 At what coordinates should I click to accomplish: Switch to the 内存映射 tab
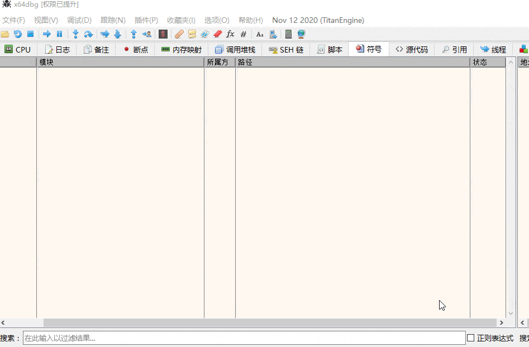[182, 50]
